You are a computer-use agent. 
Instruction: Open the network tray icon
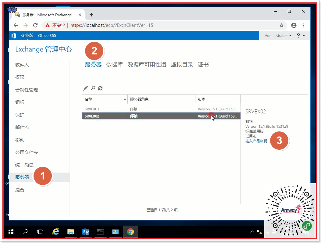(x=260, y=232)
